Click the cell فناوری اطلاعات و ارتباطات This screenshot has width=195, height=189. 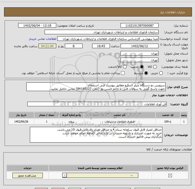point(120,122)
